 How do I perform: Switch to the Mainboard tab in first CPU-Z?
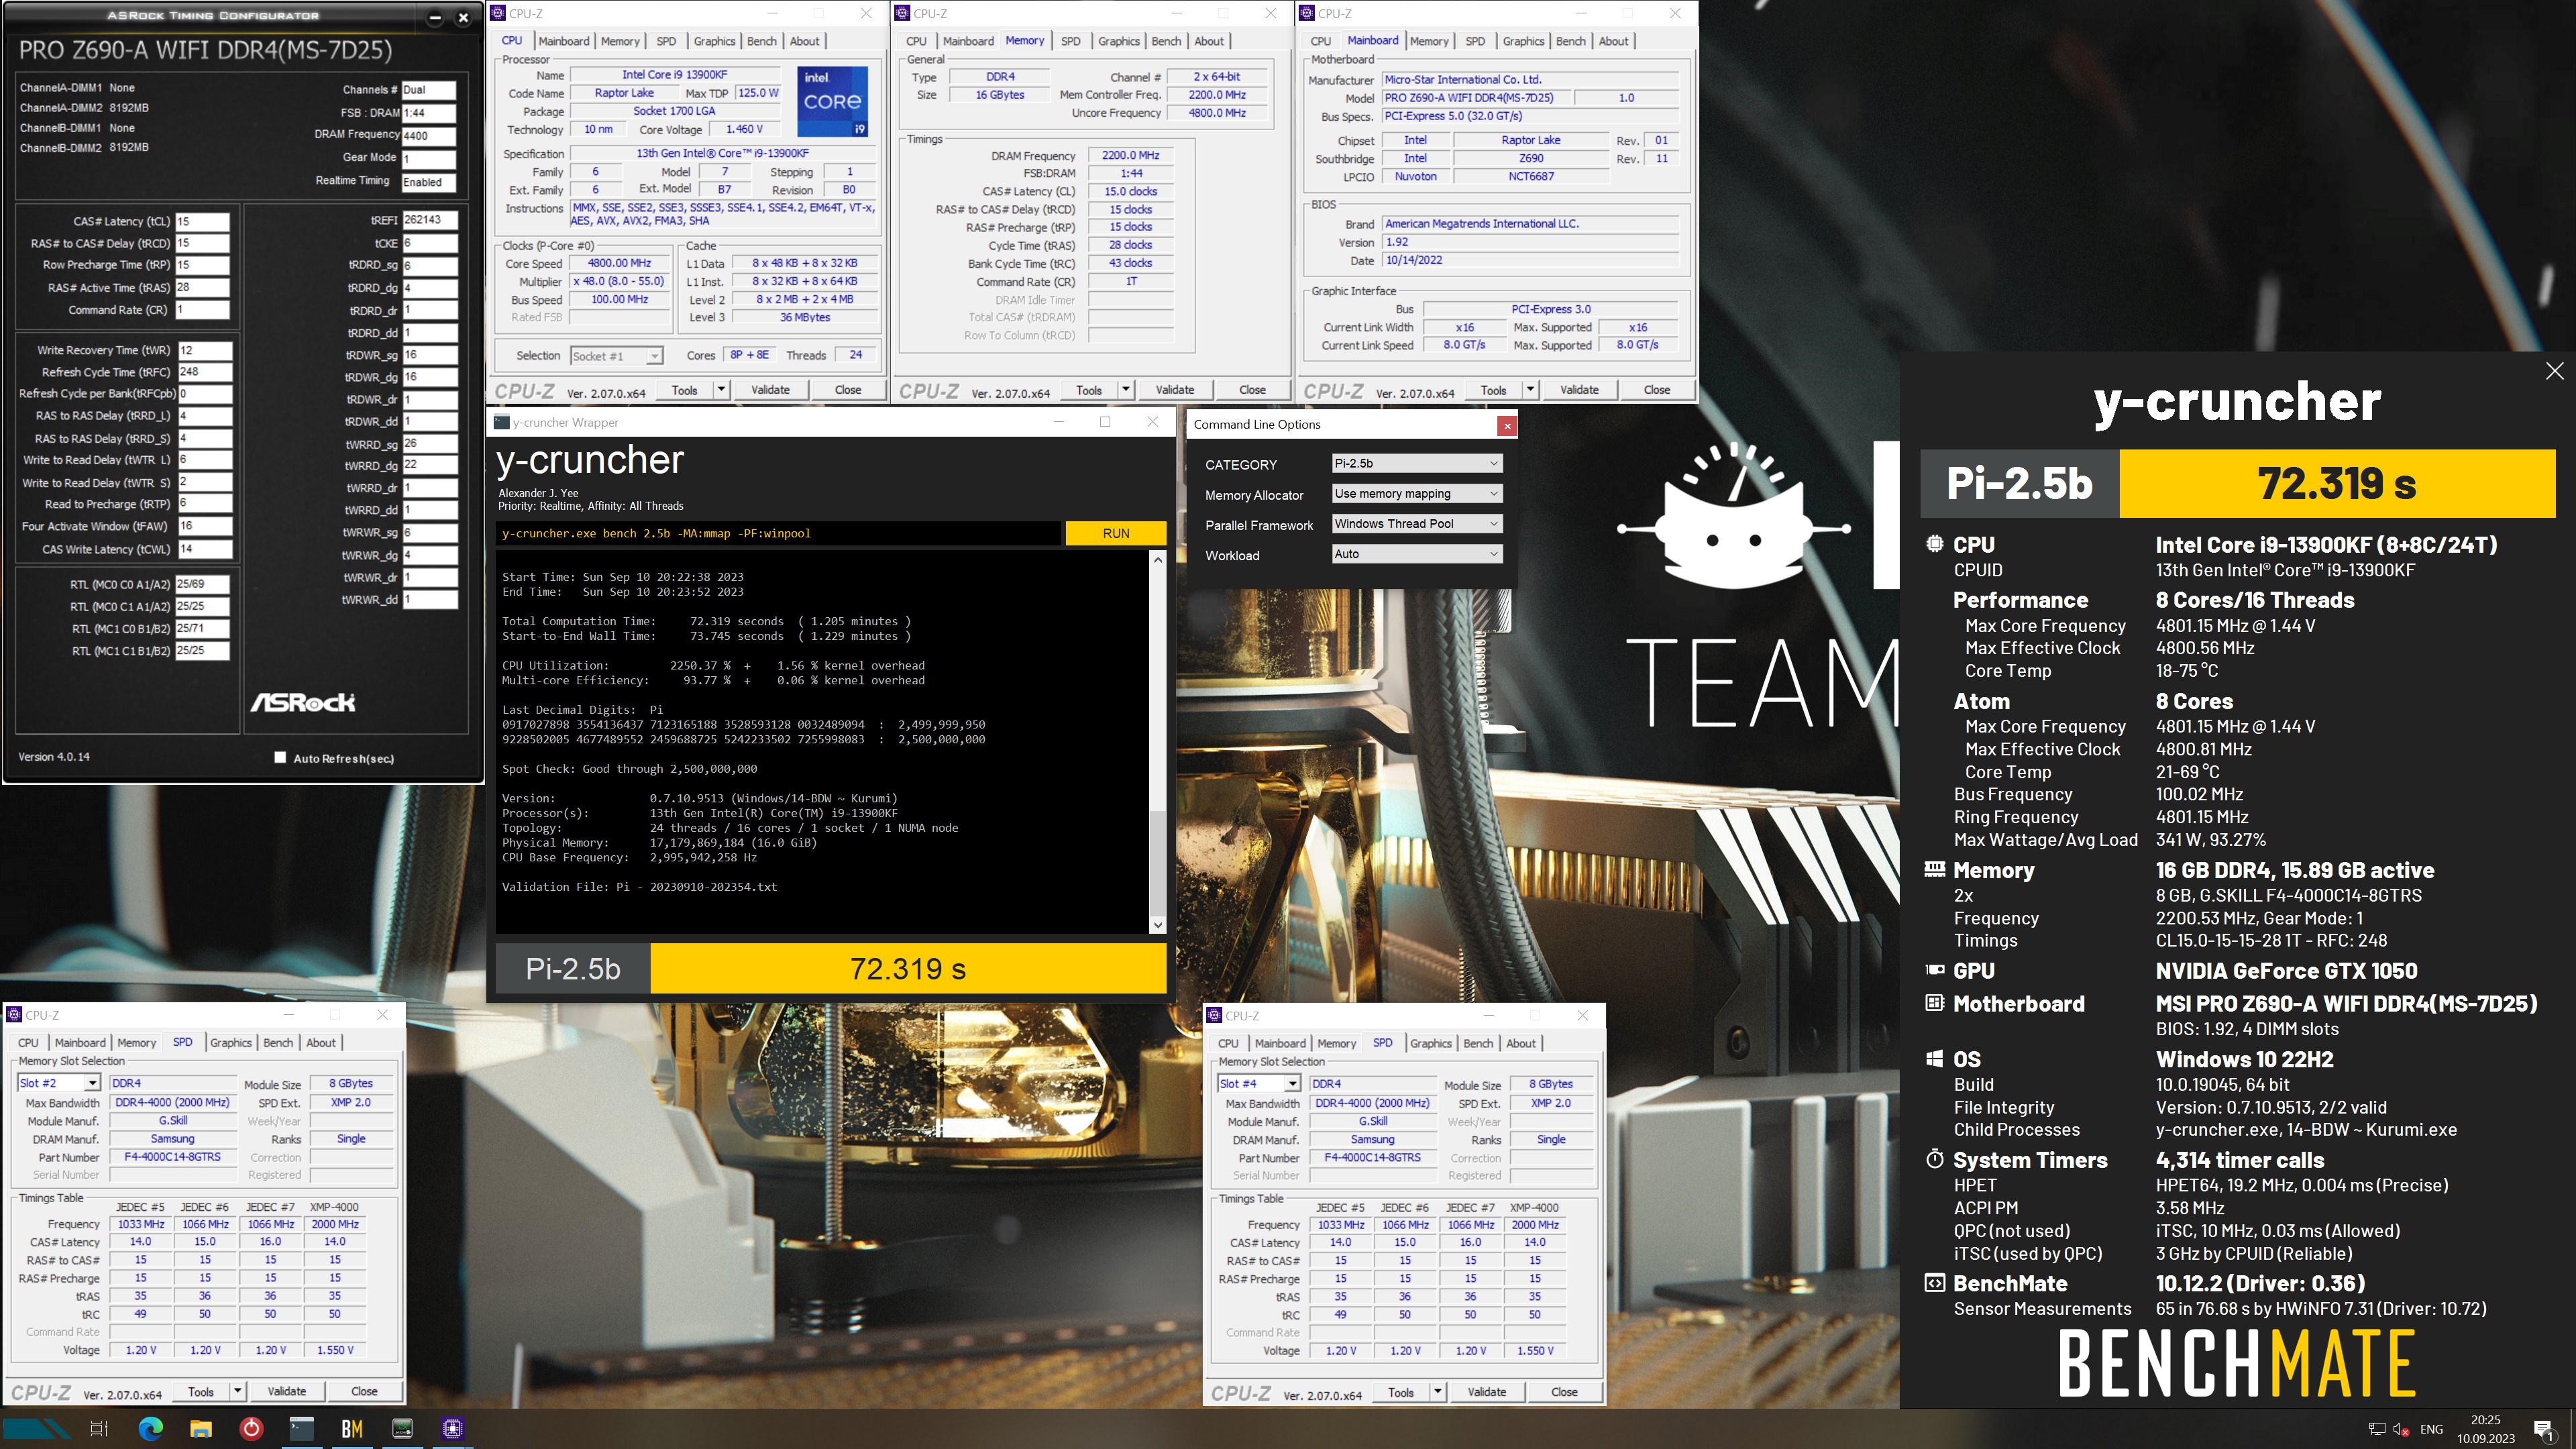tap(564, 41)
